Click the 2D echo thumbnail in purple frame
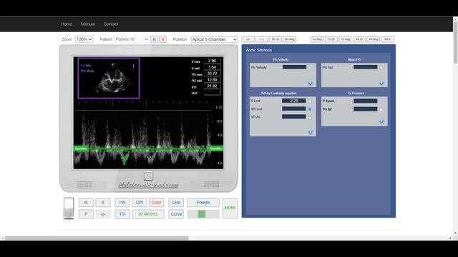The height and width of the screenshot is (257, 458). pos(109,79)
